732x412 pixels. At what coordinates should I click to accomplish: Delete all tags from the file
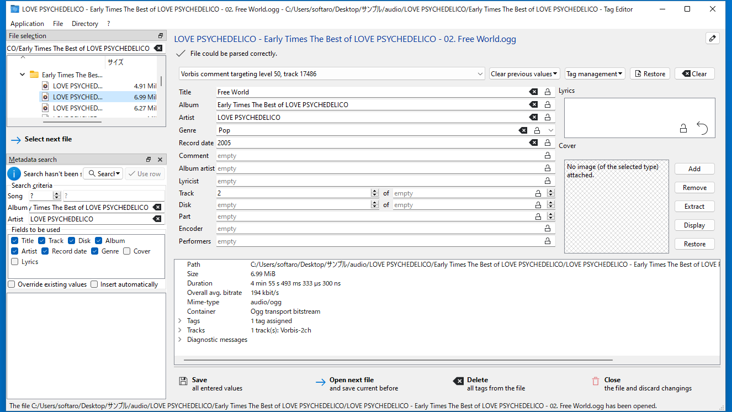[489, 384]
